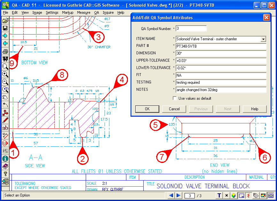Open the Measure menu
This screenshot has height=201, width=277.
(x=84, y=12)
